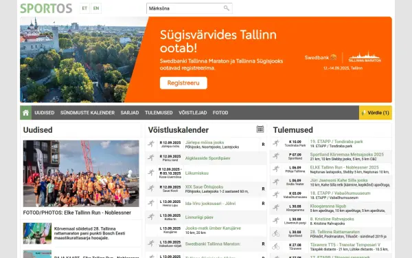Click the Registreeru button on banner

click(x=183, y=83)
